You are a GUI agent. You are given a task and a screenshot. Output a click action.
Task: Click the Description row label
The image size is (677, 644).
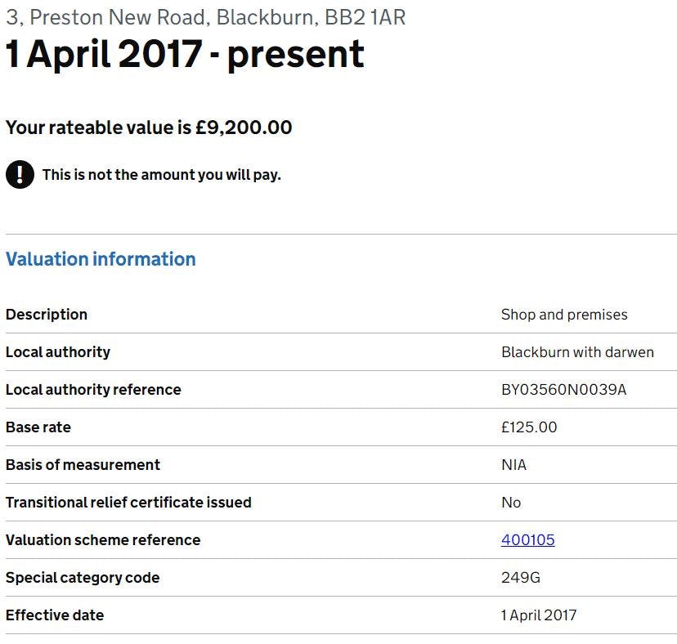47,314
